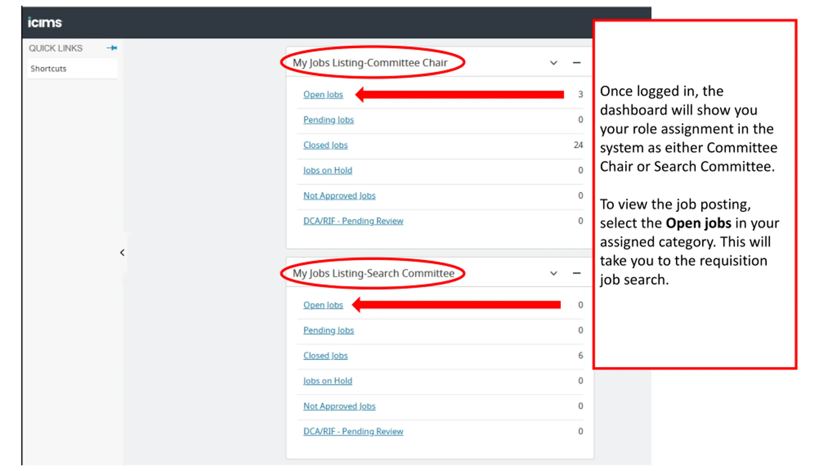The height and width of the screenshot is (471, 837).
Task: Minimize the Search Committee listing panel
Action: [576, 273]
